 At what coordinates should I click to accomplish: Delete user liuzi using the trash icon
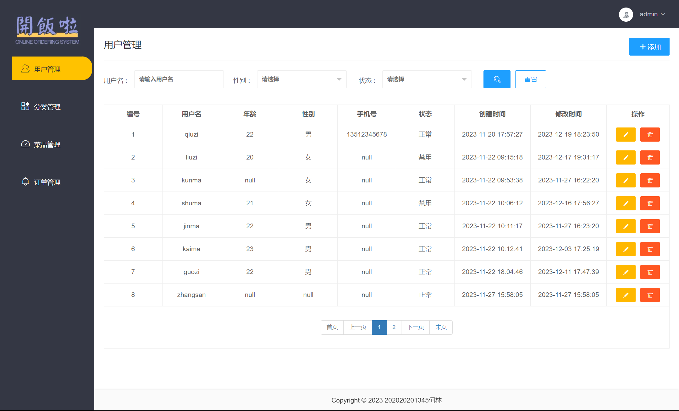coord(650,157)
